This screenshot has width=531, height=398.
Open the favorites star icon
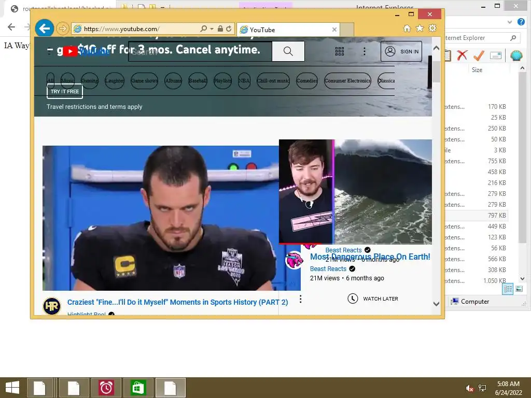pyautogui.click(x=420, y=29)
